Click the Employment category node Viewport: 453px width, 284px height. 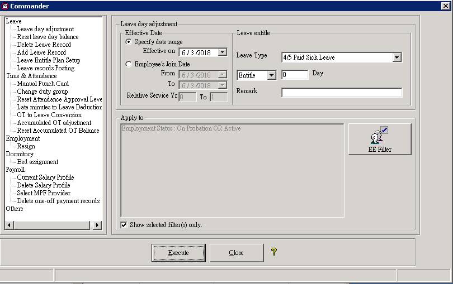click(23, 138)
